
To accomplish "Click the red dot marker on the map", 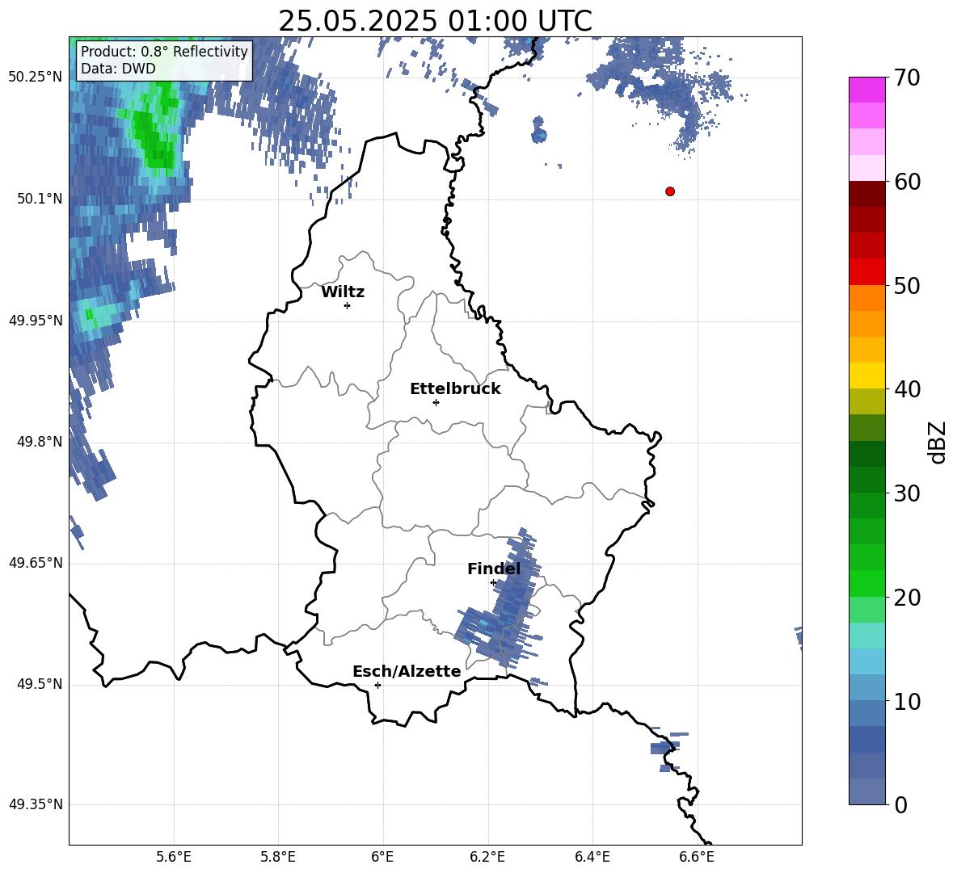I will (x=670, y=191).
